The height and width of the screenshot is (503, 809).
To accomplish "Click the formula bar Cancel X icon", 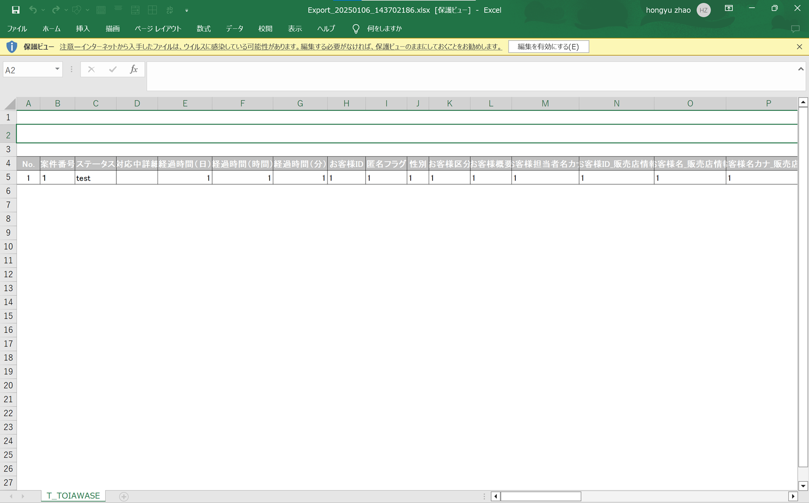I will pyautogui.click(x=91, y=69).
